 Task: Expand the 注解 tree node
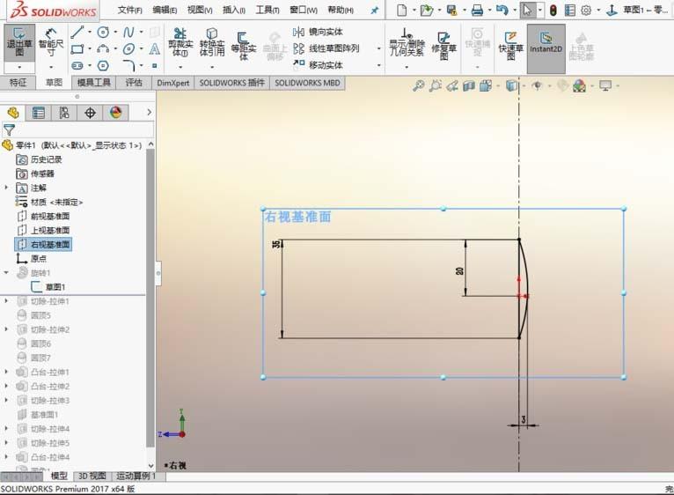[6, 188]
